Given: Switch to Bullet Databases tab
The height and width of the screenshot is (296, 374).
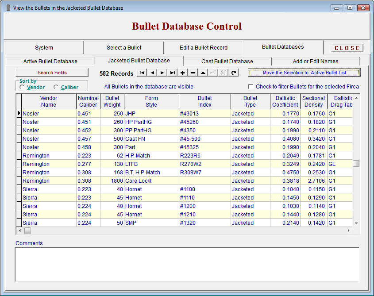Looking at the screenshot, I should tap(283, 47).
